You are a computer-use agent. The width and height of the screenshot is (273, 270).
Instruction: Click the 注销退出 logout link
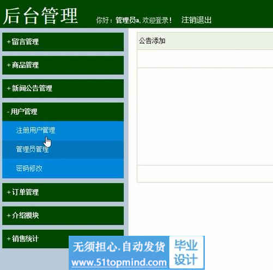(196, 20)
